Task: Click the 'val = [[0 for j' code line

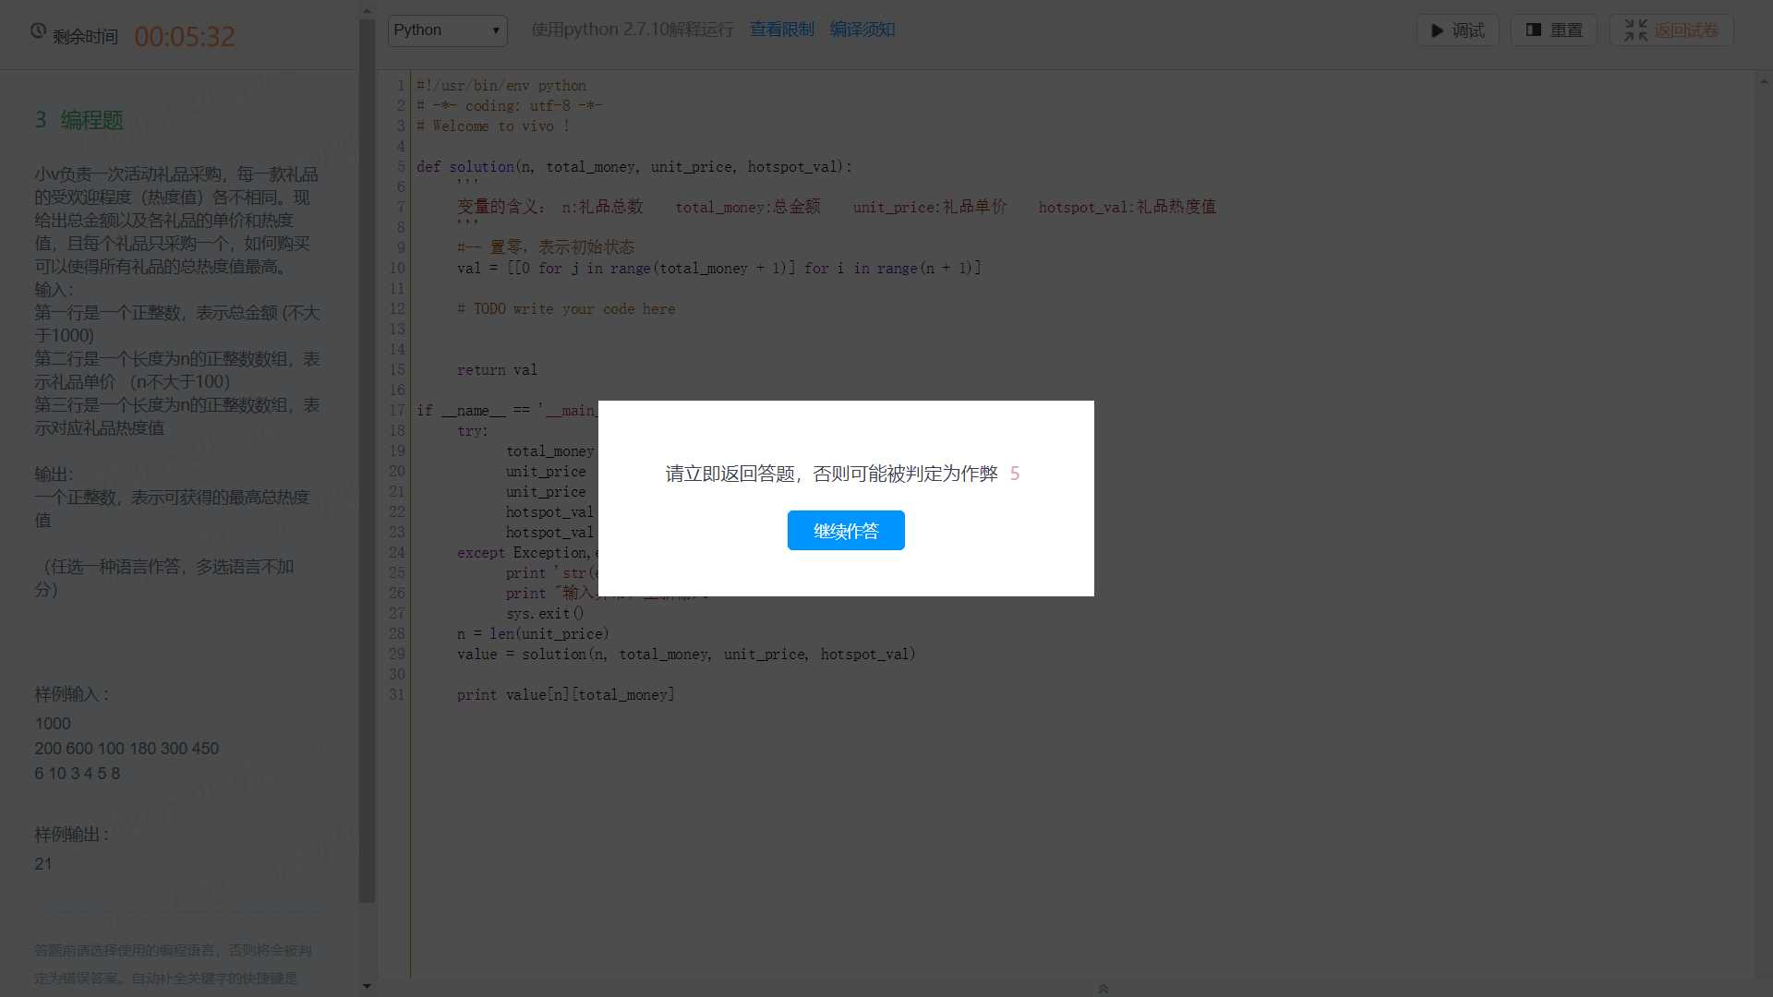Action: pyautogui.click(x=719, y=269)
